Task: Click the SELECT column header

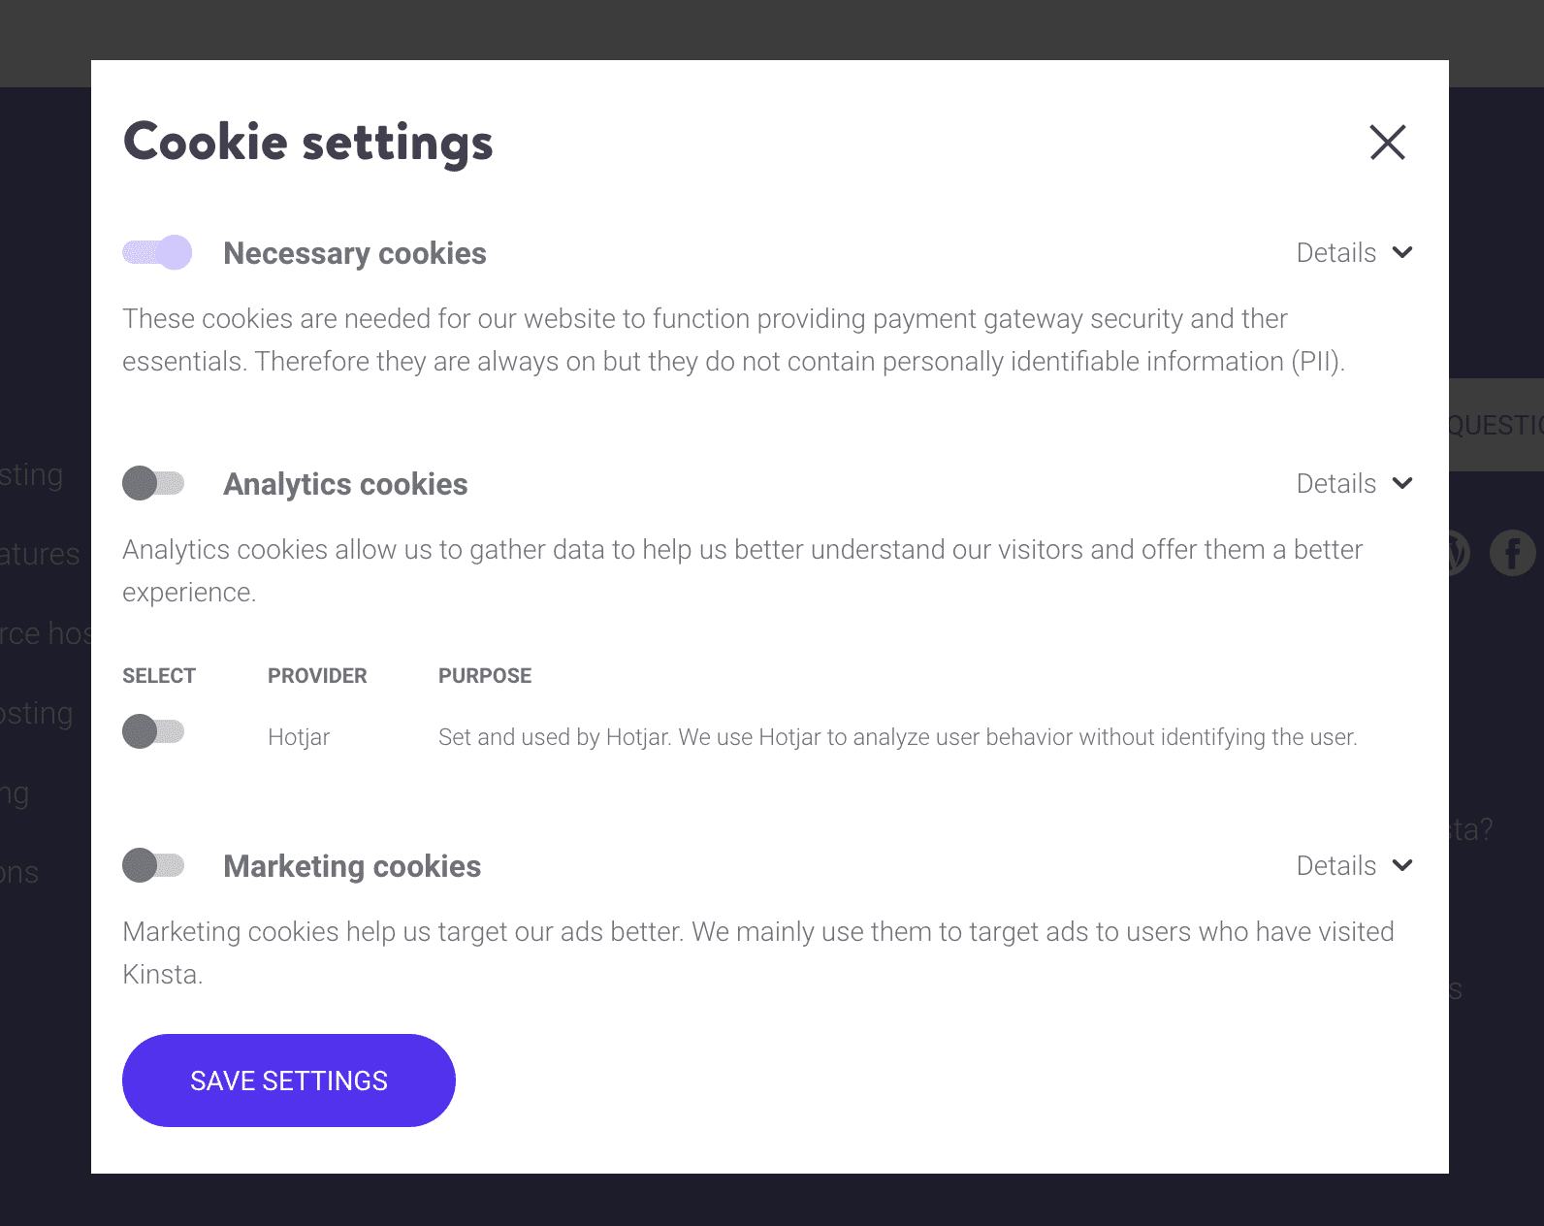Action: [x=158, y=675]
